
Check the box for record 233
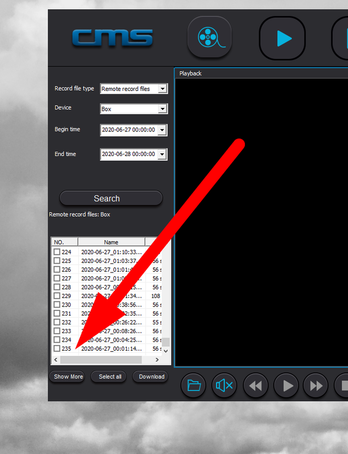(x=57, y=331)
